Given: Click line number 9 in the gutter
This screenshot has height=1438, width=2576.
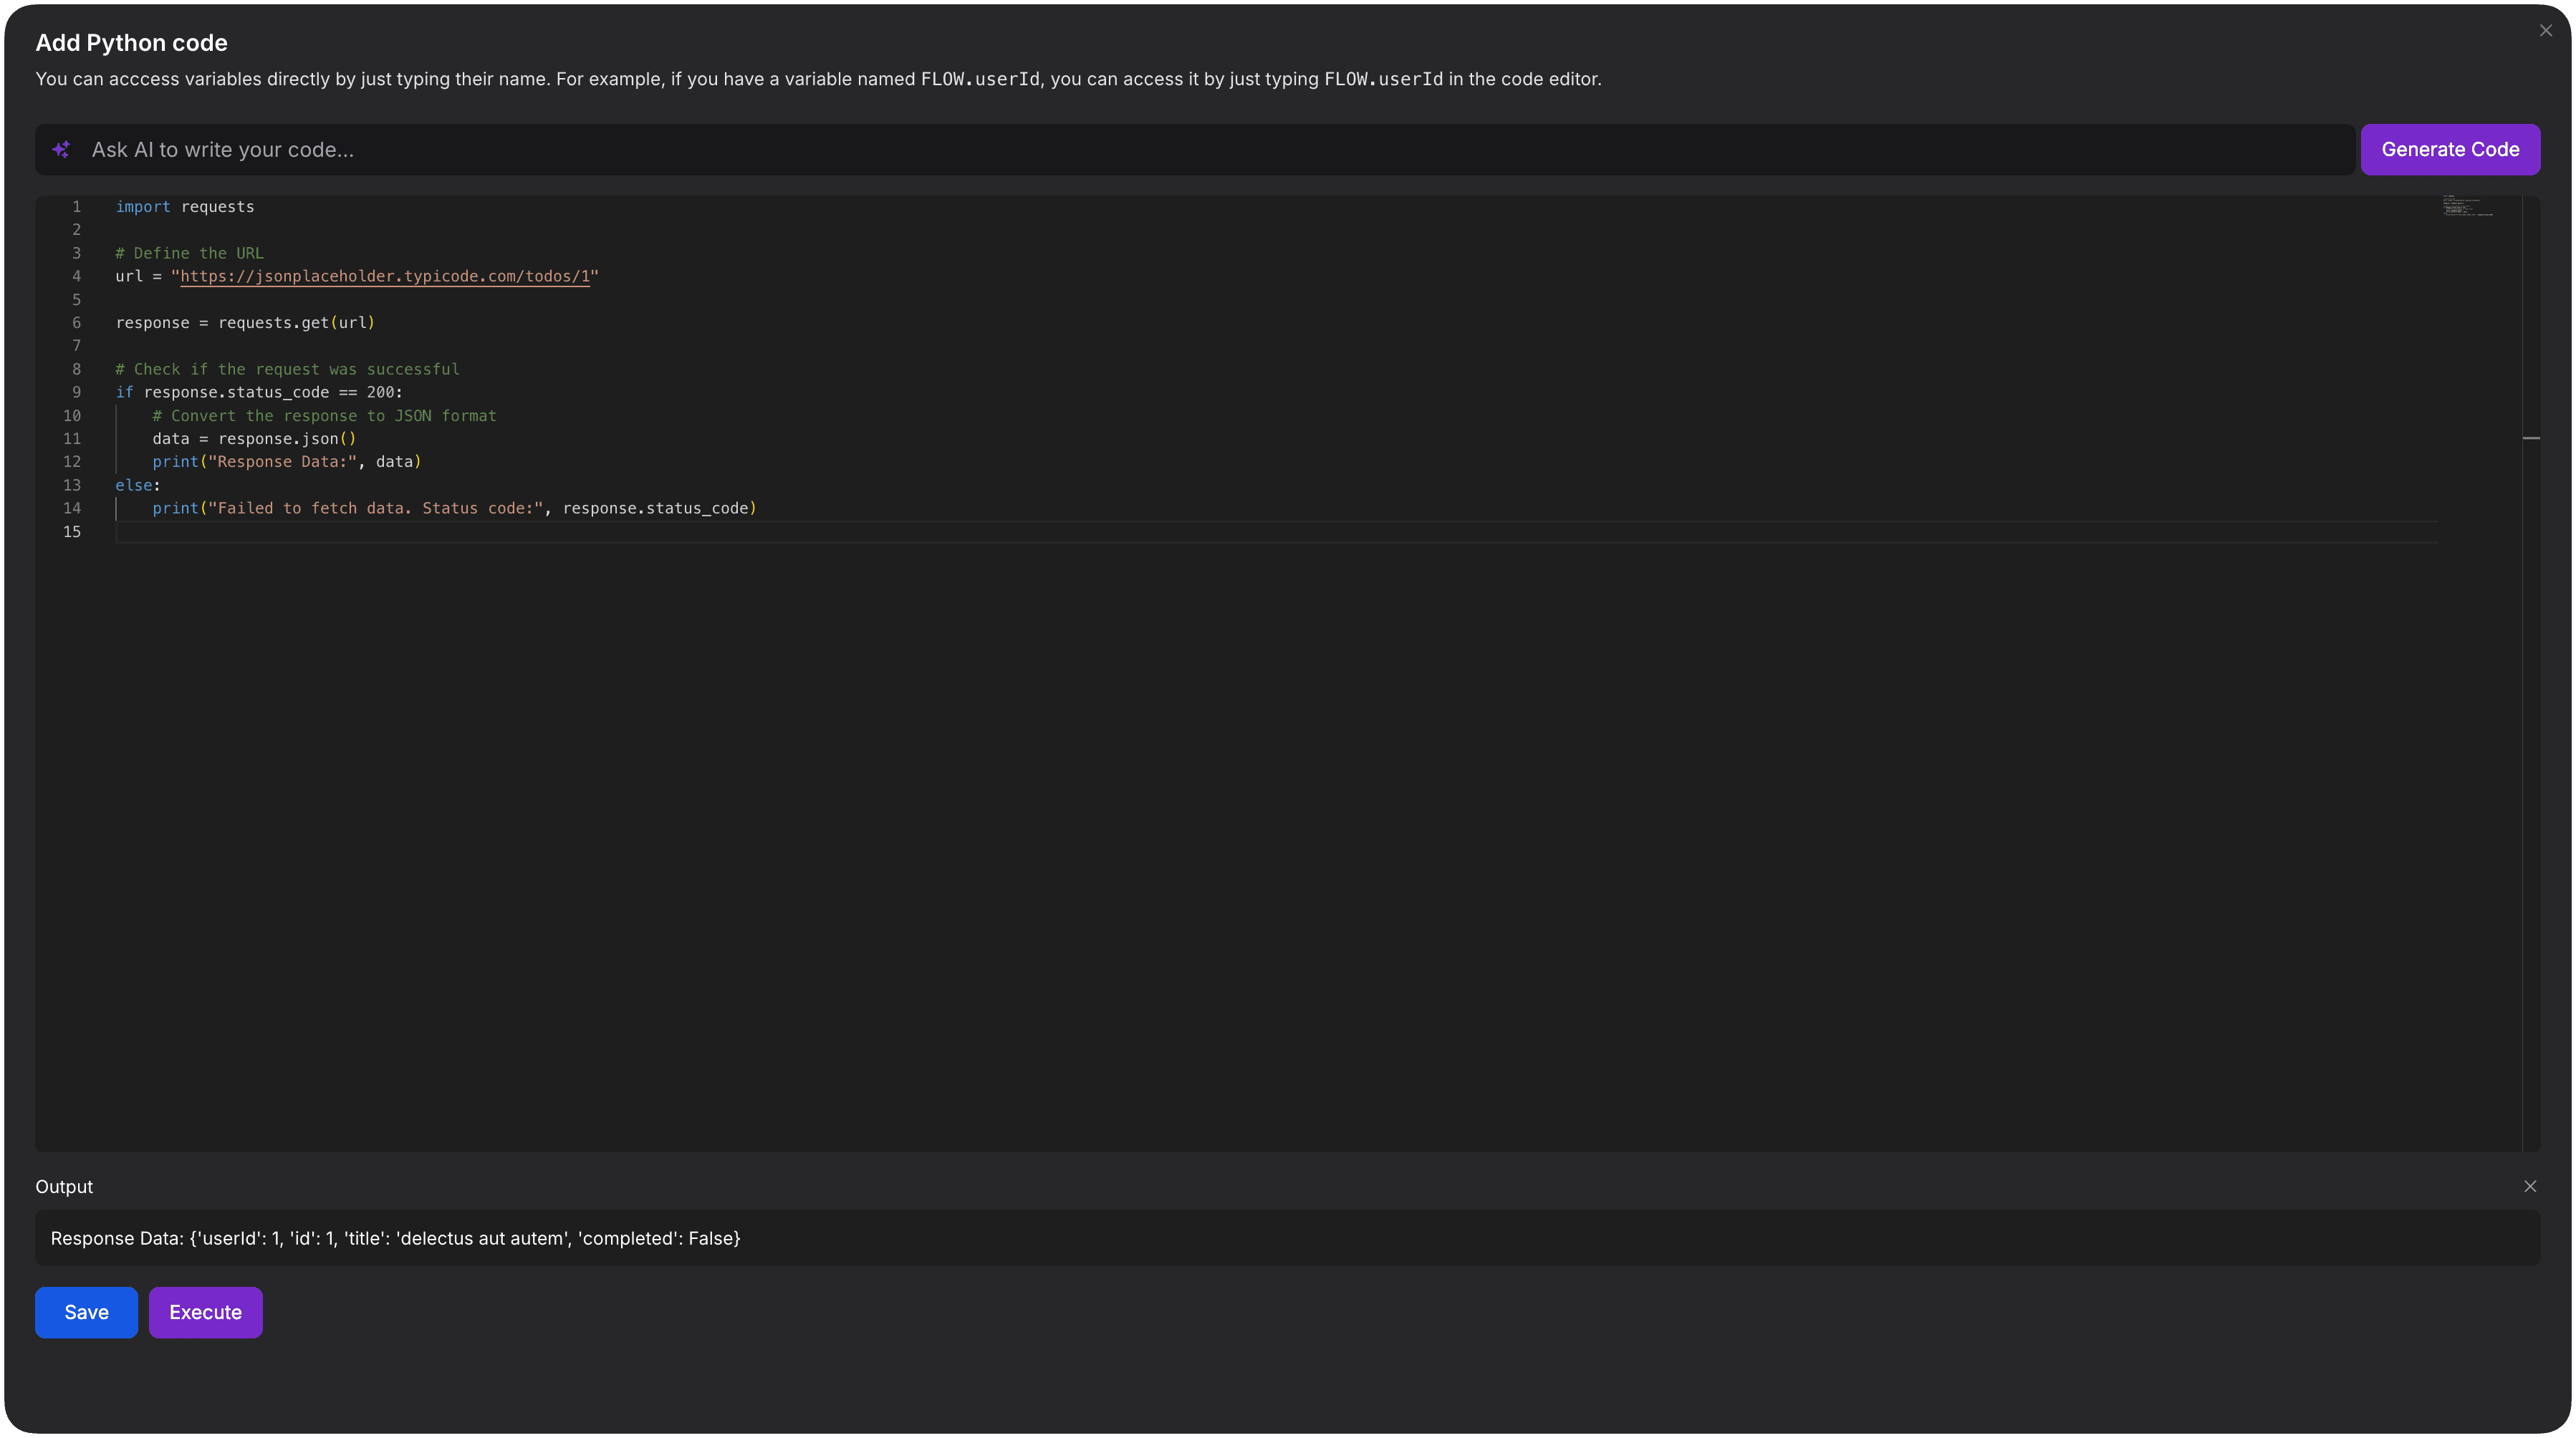Looking at the screenshot, I should (x=77, y=392).
